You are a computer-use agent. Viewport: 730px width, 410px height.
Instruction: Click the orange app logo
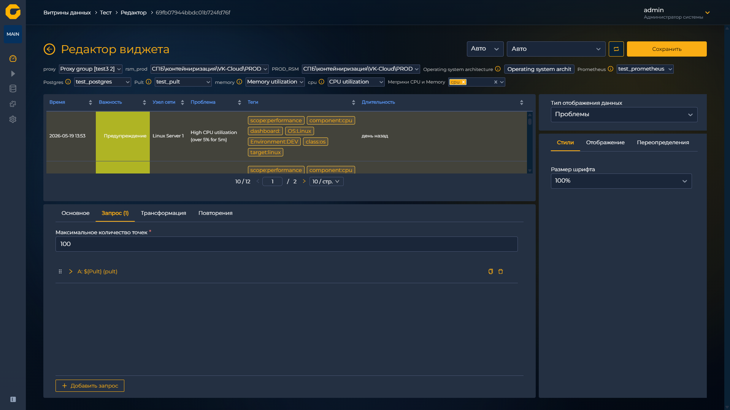pos(13,12)
